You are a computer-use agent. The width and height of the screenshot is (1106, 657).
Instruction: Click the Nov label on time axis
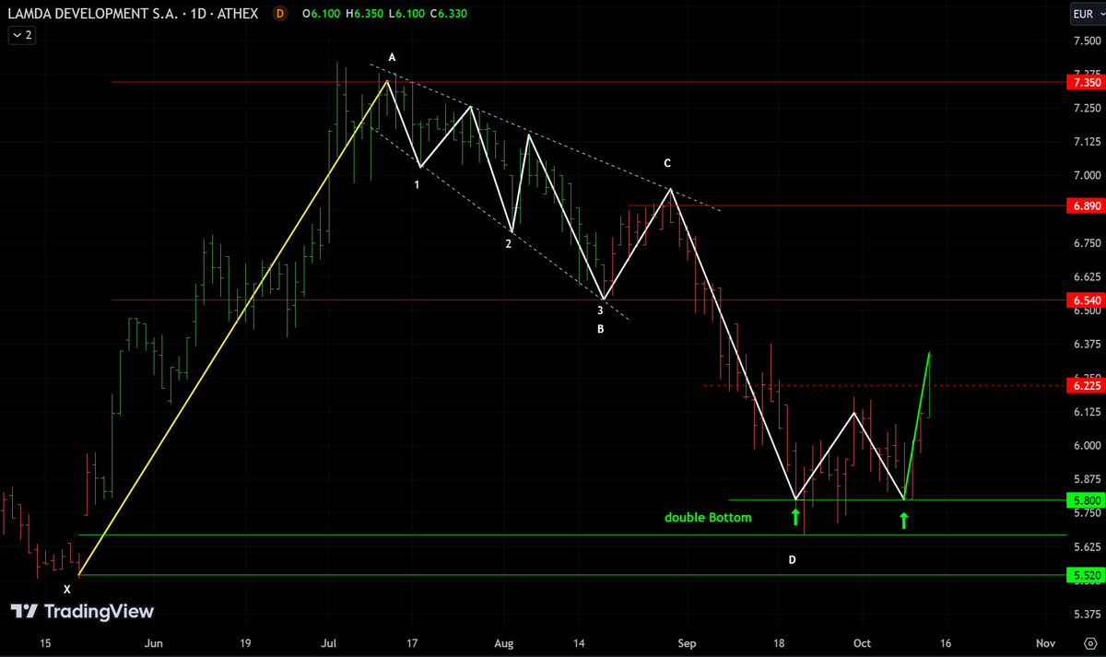point(1045,642)
